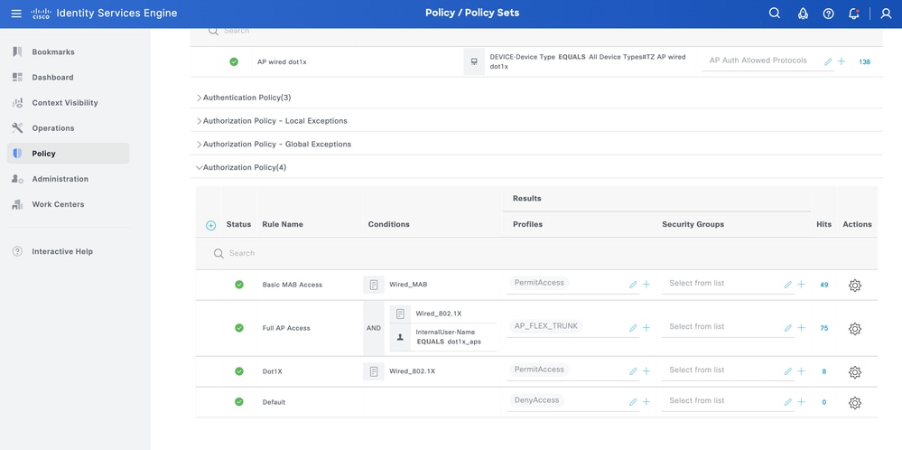Edit profile pencil for Dot1X rule
The width and height of the screenshot is (902, 450).
click(x=633, y=371)
